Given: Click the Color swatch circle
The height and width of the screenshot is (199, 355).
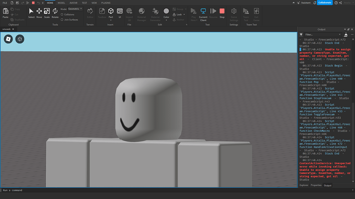Looking at the screenshot, I should click(x=166, y=11).
